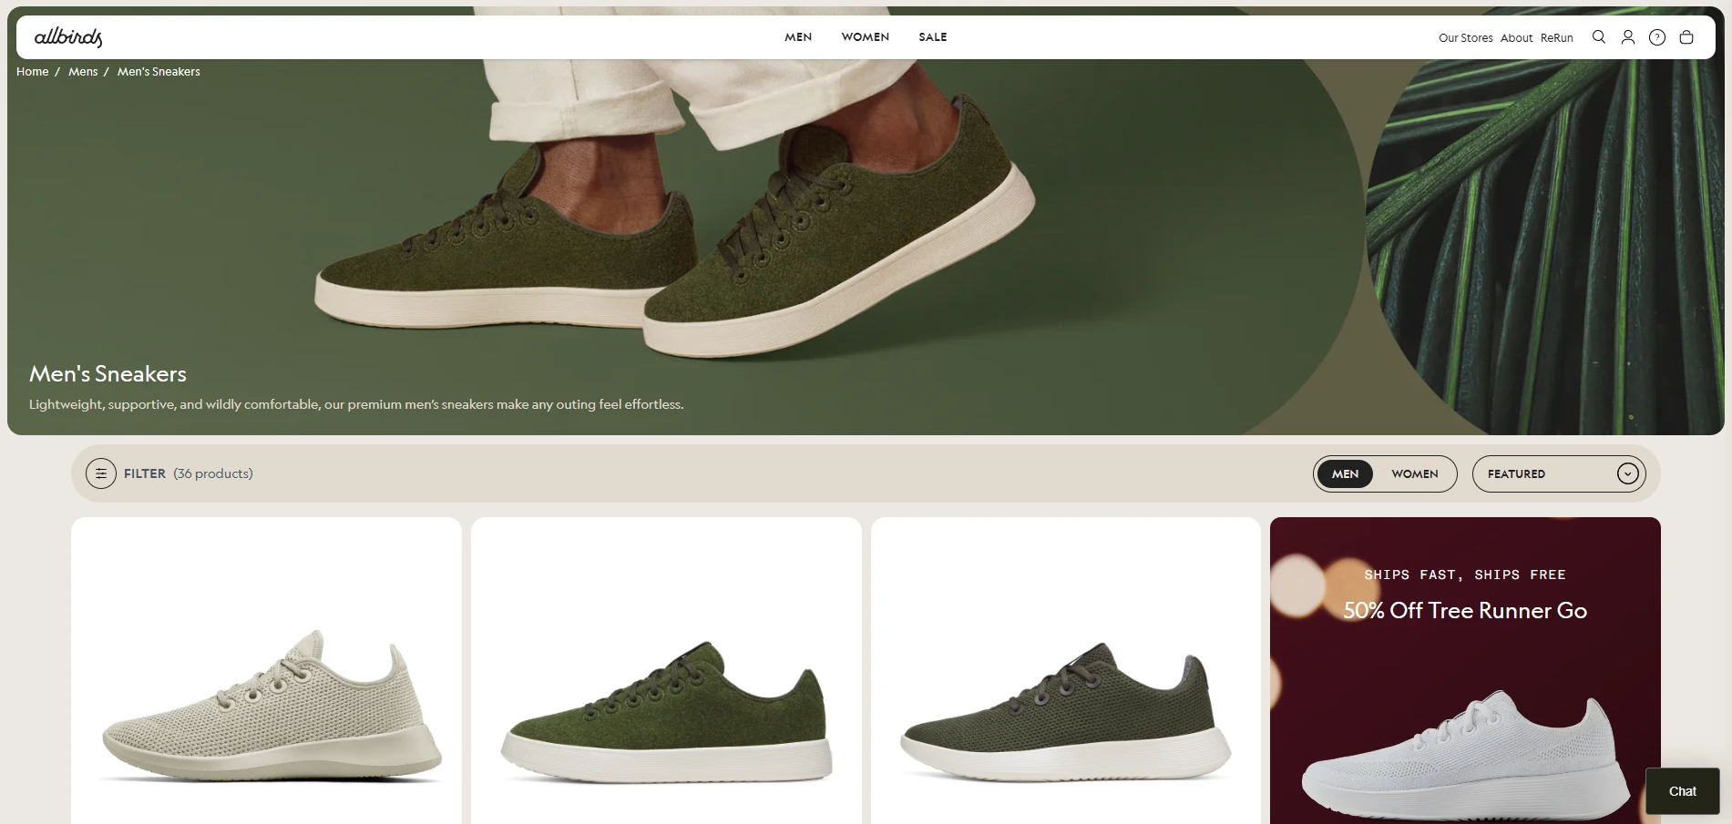Click the hero description about lightweight sneakers
Viewport: 1732px width, 824px height.
pyautogui.click(x=356, y=404)
